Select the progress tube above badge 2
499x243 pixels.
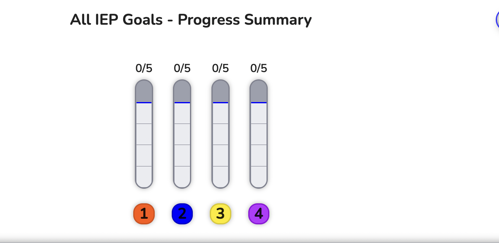tap(182, 134)
